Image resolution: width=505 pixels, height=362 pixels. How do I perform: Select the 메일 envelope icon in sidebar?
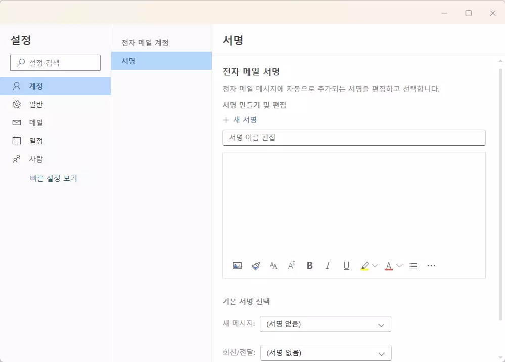(x=17, y=122)
